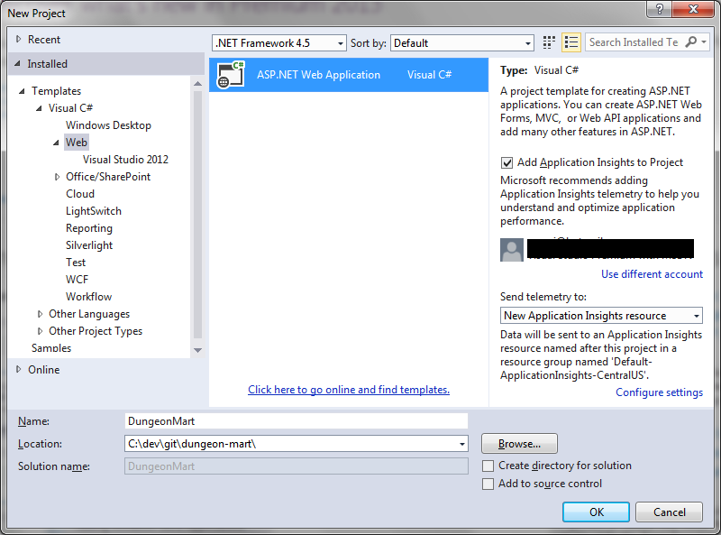The image size is (721, 535).
Task: Click the project Name text field
Action: click(x=296, y=420)
